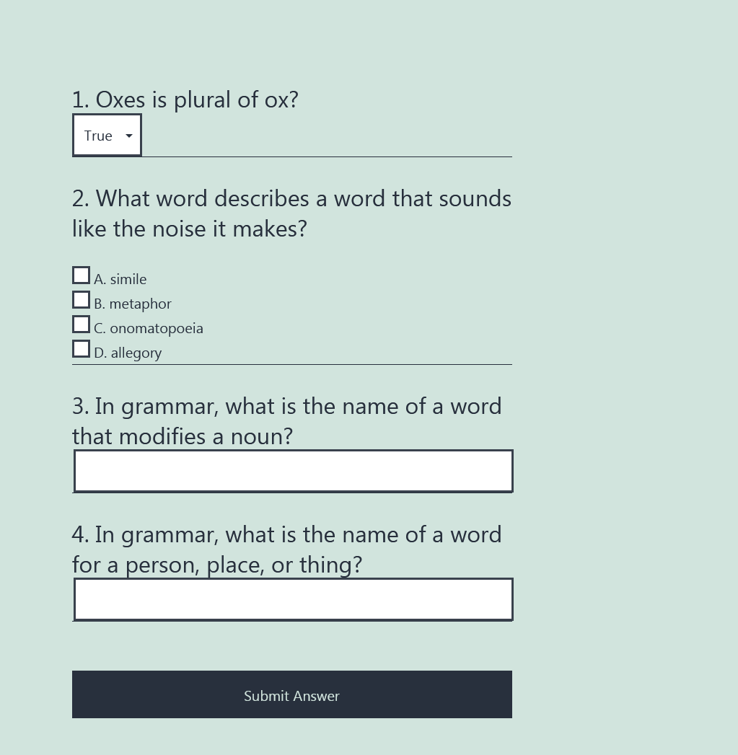Image resolution: width=738 pixels, height=755 pixels.
Task: Check the box for A. simile
Action: click(x=81, y=275)
